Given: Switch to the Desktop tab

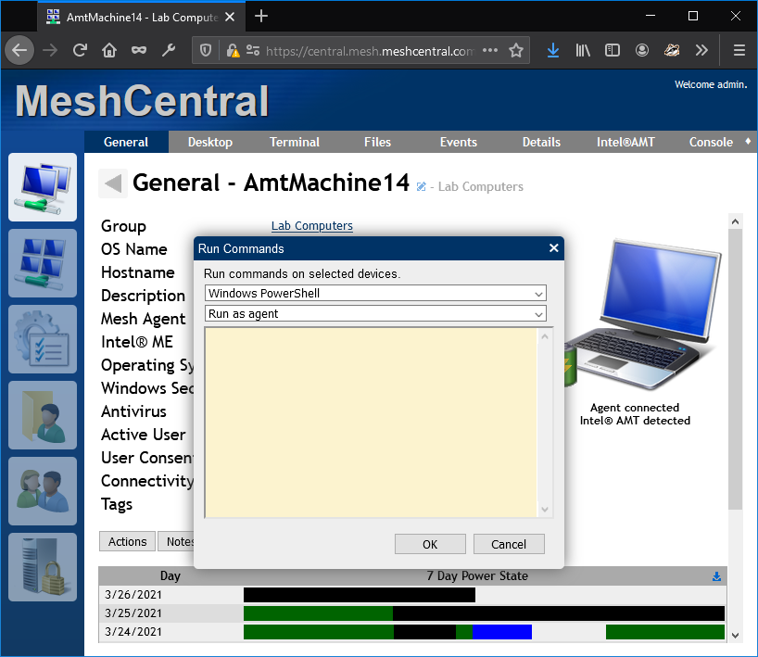Looking at the screenshot, I should coord(210,142).
